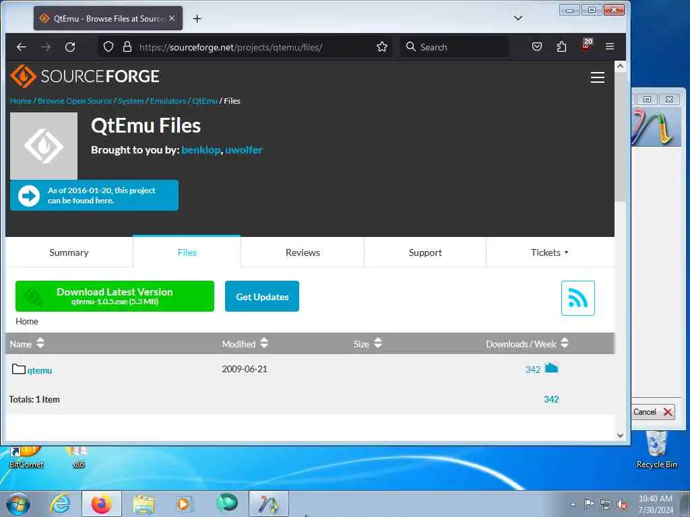Screen dimensions: 690x517
Task: Sort files by Modified date
Action: [245, 343]
